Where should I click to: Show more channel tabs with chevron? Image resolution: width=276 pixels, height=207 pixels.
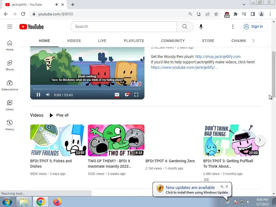click(253, 41)
